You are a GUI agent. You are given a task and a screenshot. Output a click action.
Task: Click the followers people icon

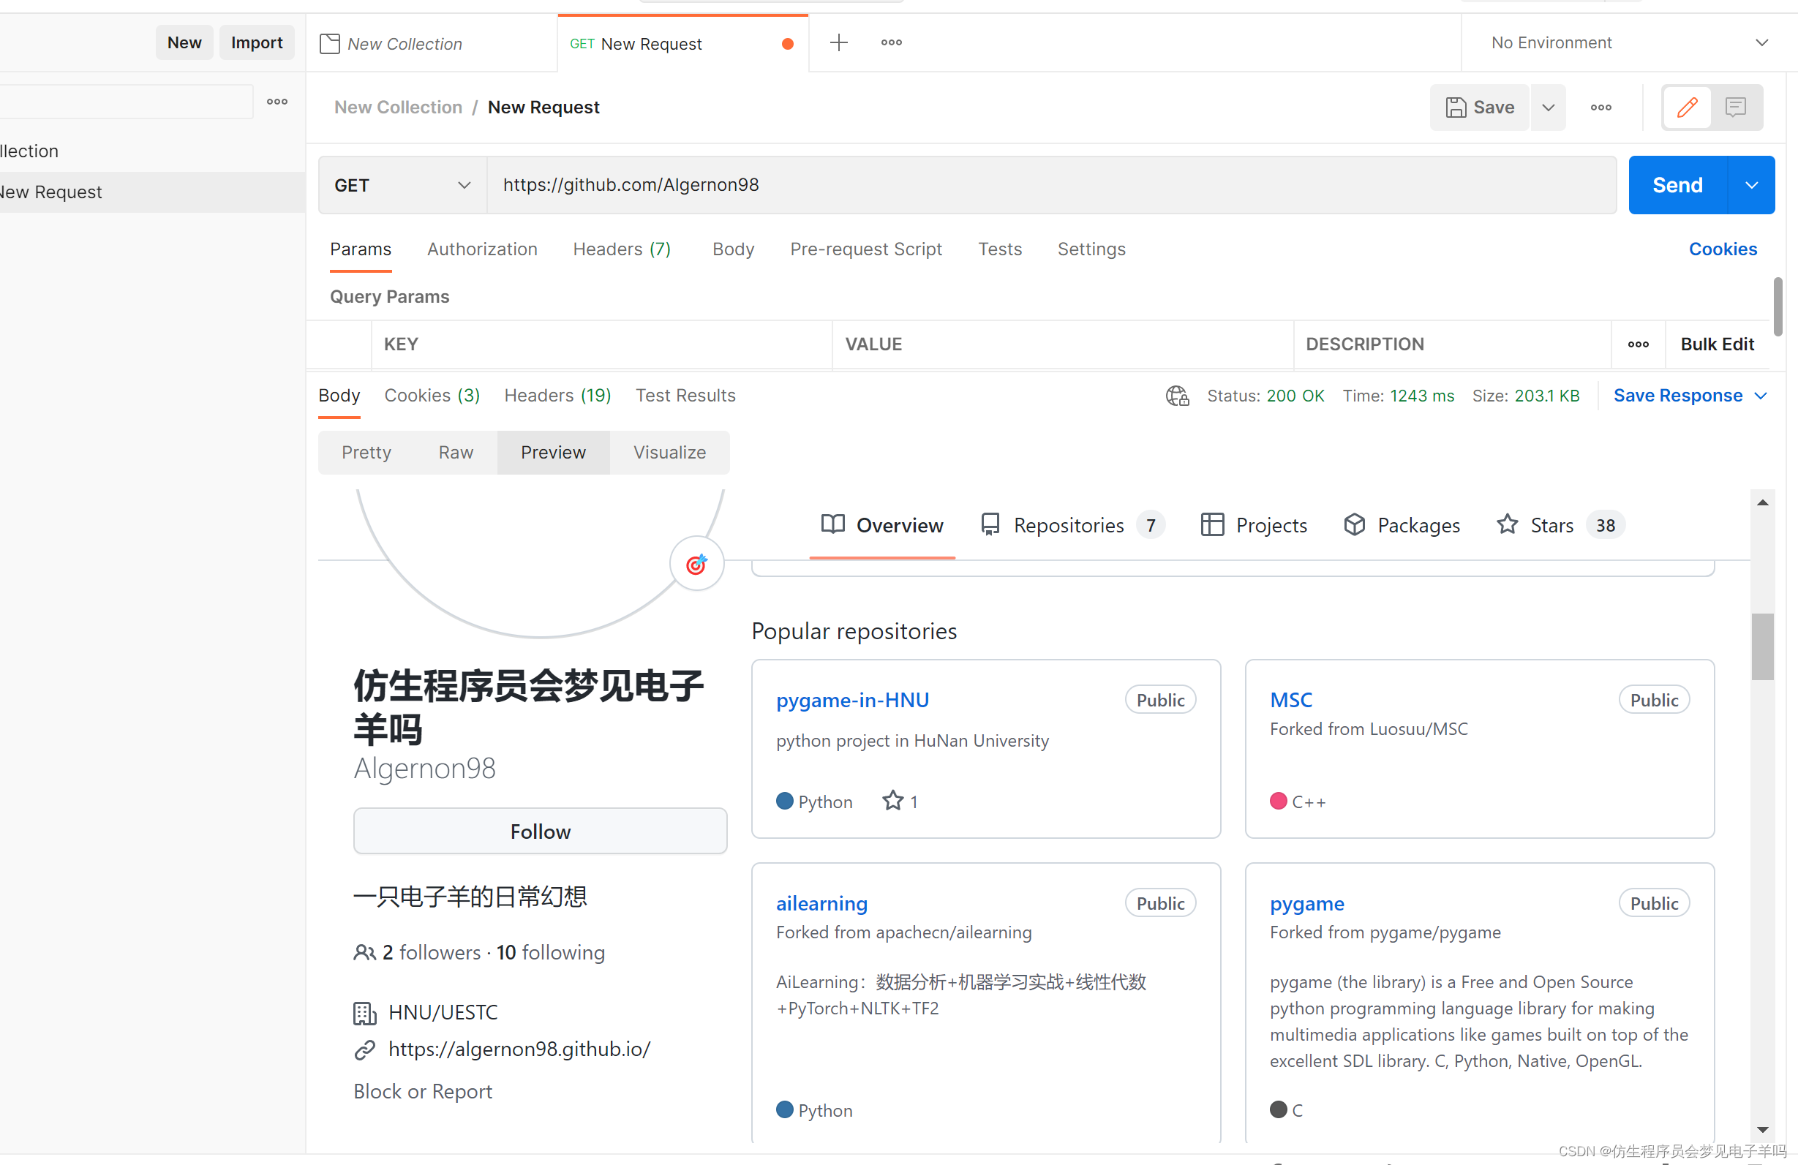(x=365, y=953)
